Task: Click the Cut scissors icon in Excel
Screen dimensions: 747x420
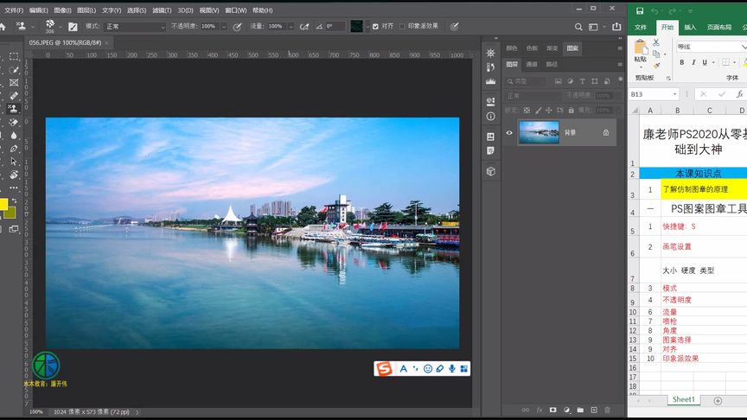Action: [656, 41]
